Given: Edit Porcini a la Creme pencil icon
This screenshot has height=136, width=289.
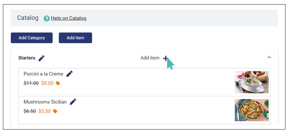Looking at the screenshot, I should [x=69, y=74].
